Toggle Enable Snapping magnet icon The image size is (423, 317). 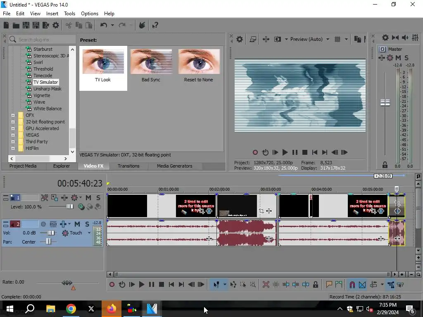pos(352,285)
